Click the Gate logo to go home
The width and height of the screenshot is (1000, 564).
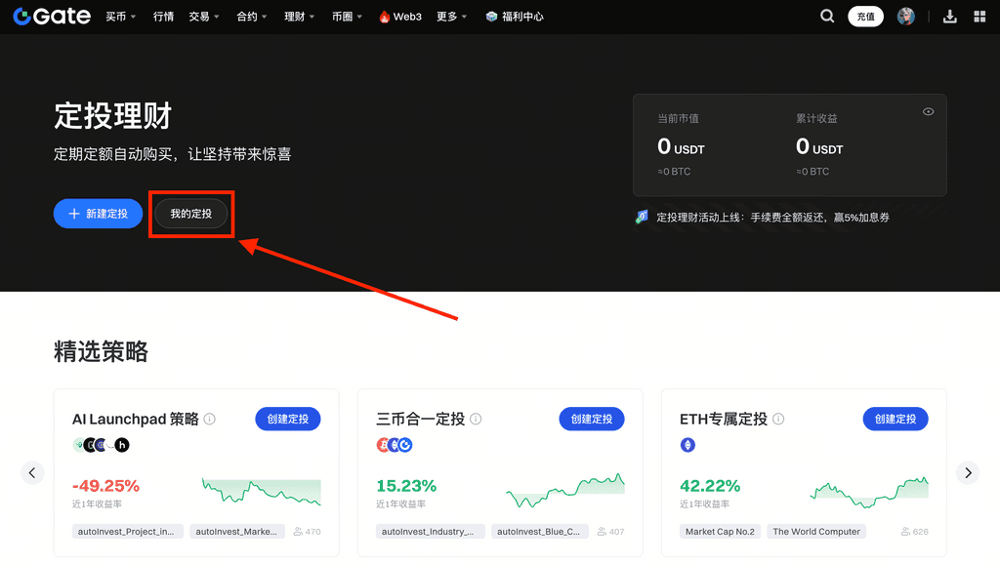(51, 16)
